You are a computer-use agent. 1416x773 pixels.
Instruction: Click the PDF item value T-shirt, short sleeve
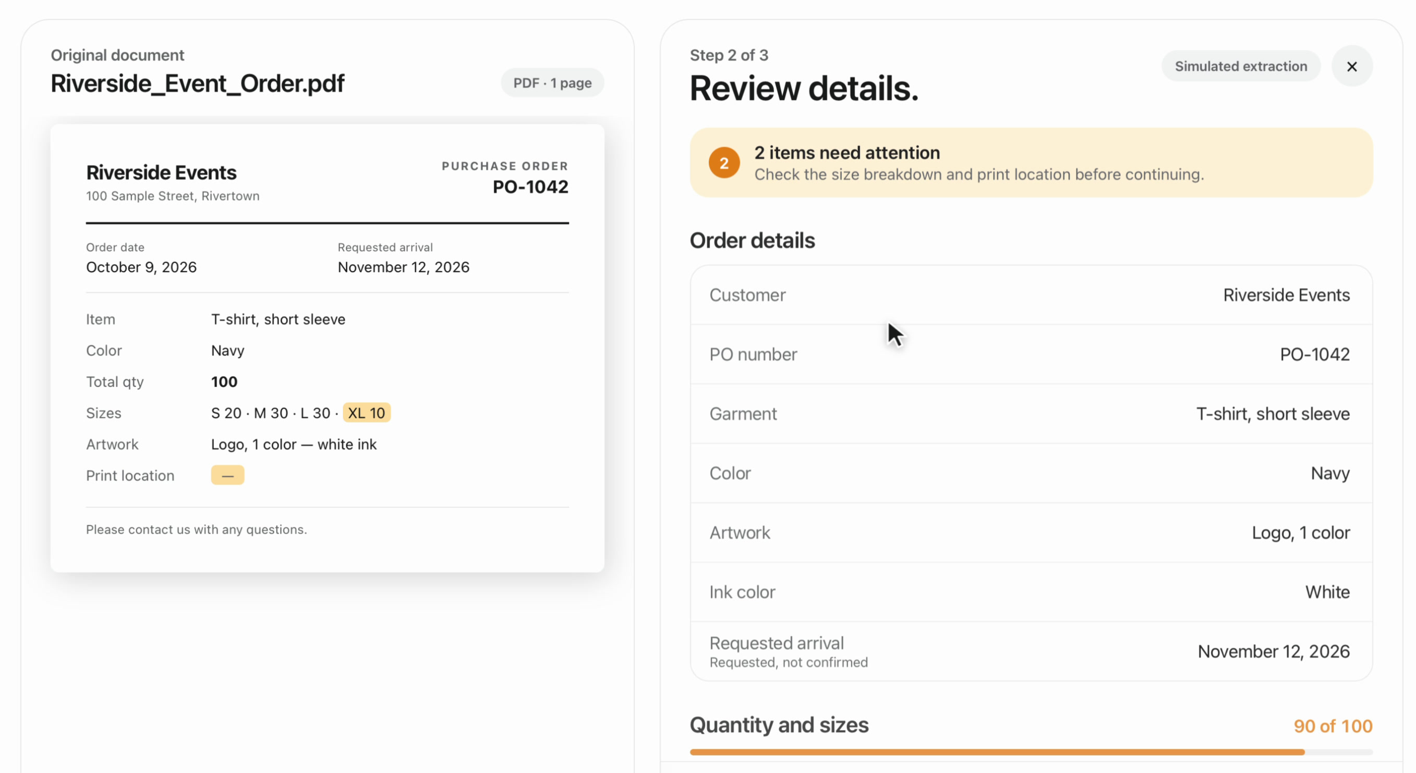[x=278, y=319]
